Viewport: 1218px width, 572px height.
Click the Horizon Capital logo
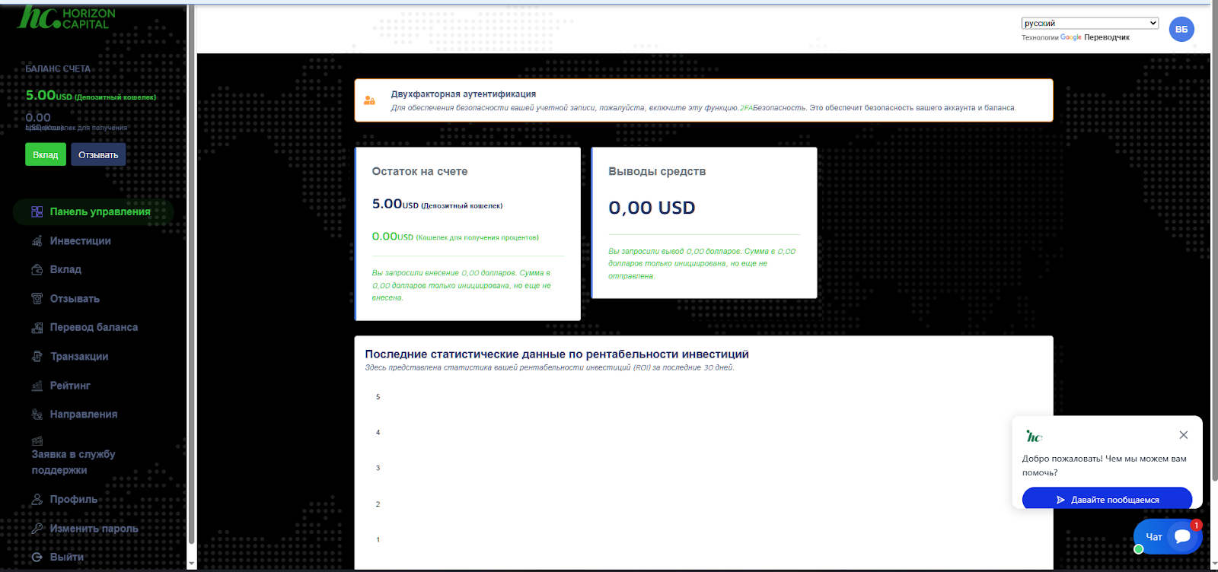(x=67, y=18)
